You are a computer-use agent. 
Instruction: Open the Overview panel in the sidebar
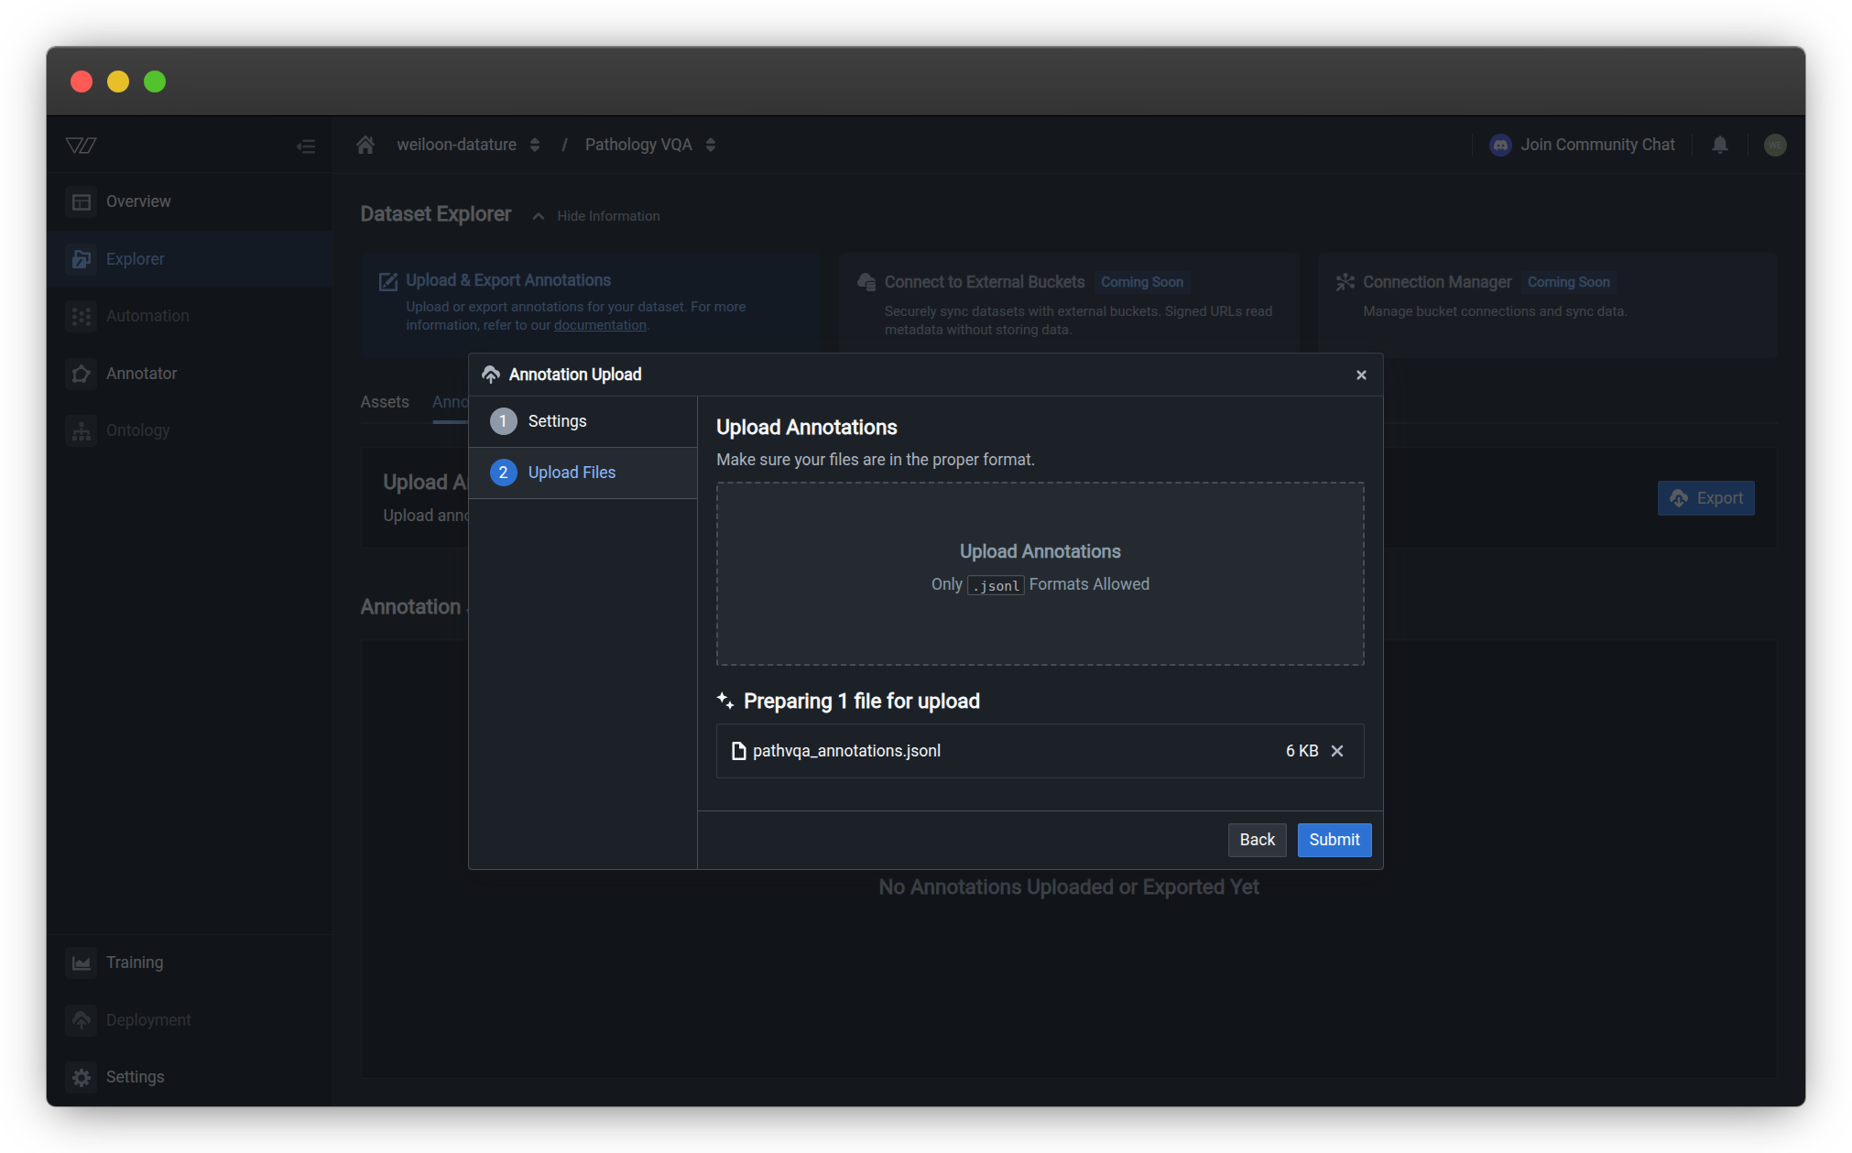138,201
